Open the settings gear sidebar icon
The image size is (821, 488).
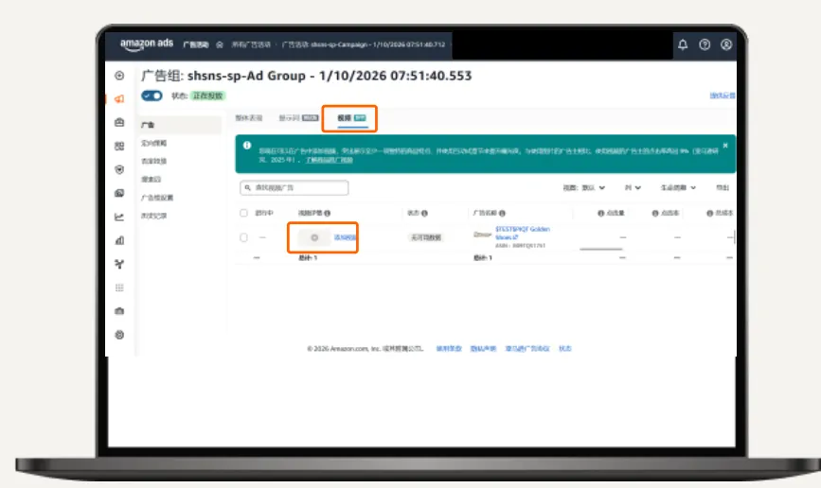coord(119,335)
